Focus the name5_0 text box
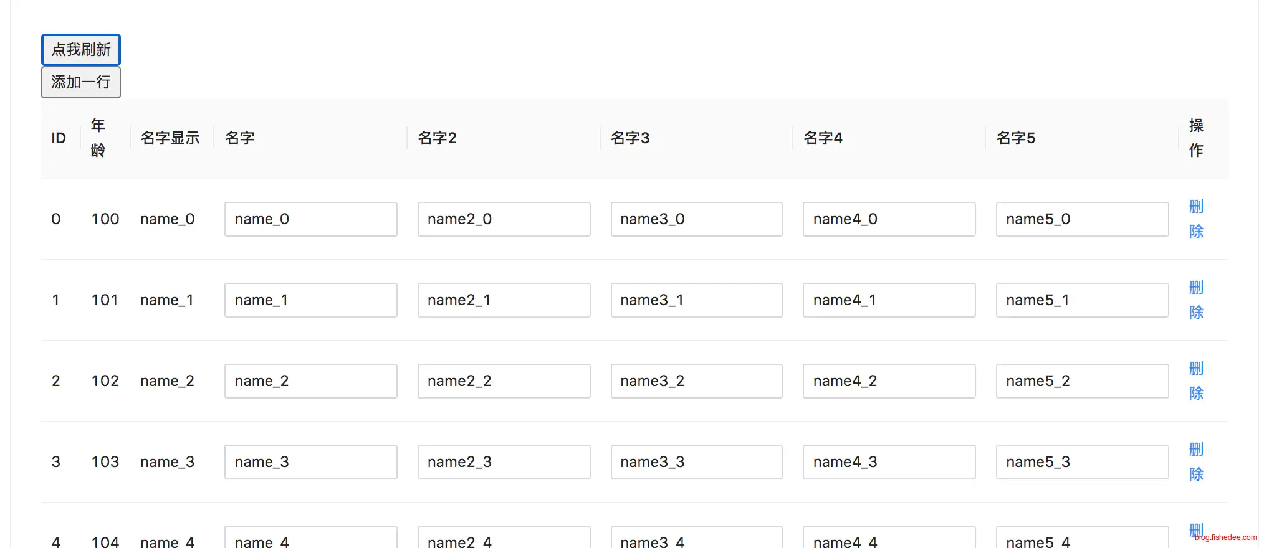Screen dimensions: 1264x548 pos(1082,219)
